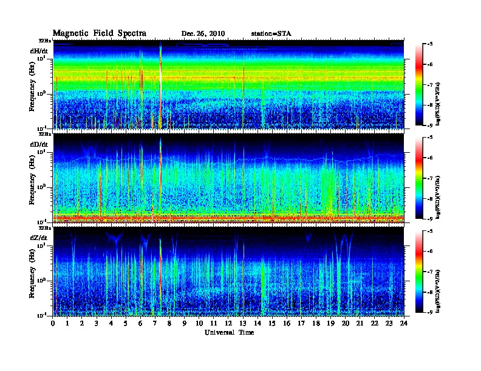This screenshot has height=371, width=481.
Task: Click the dZ/dt spectrogram color bar
Action: click(x=419, y=272)
